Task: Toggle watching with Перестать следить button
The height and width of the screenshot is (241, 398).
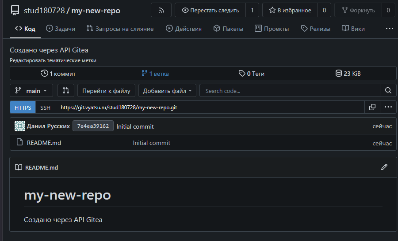Action: (x=210, y=10)
